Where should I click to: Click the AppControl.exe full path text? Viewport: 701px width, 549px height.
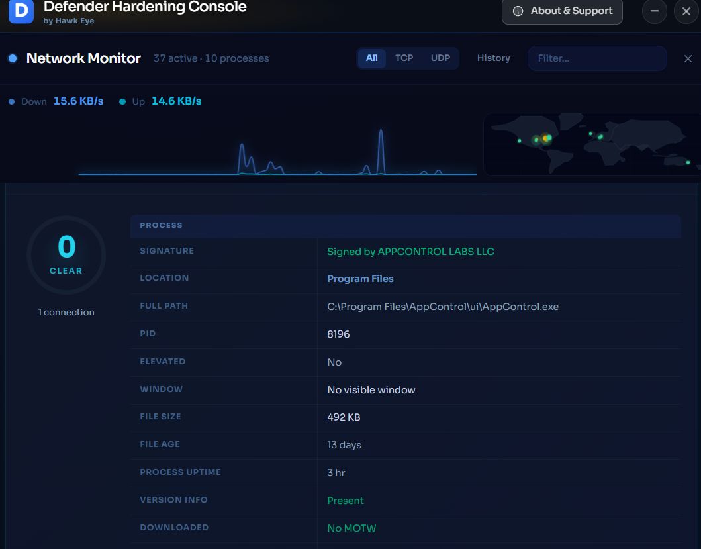(443, 307)
